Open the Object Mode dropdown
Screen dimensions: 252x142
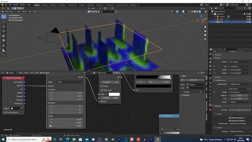9,11
